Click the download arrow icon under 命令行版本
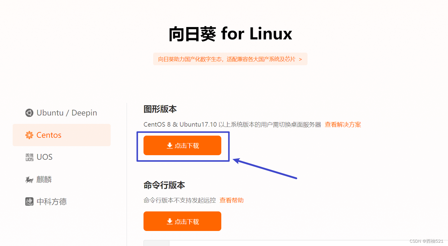Image resolution: width=448 pixels, height=246 pixels. [170, 222]
